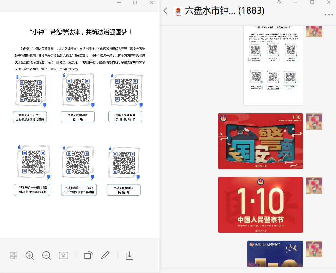Image resolution: width=336 pixels, height=273 pixels.
Task: Edit image with pencil tool
Action: point(105,255)
